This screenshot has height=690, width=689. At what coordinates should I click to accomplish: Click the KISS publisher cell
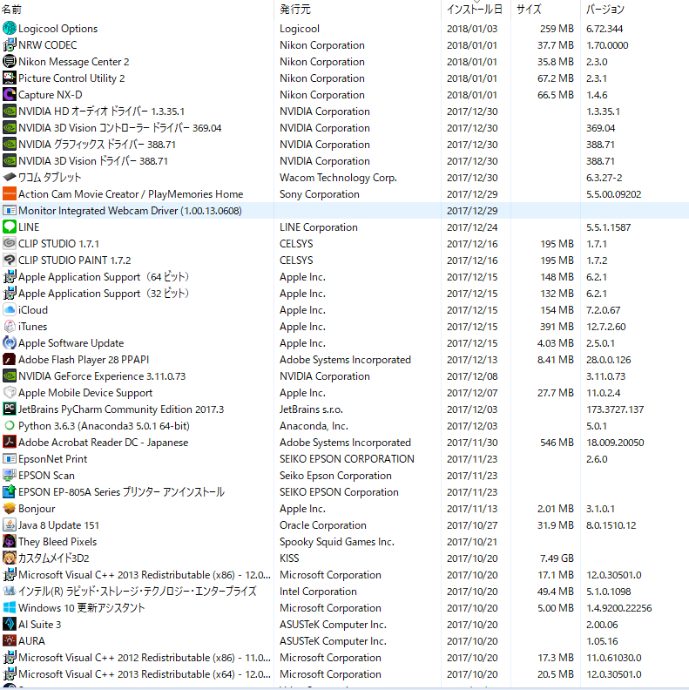(289, 558)
